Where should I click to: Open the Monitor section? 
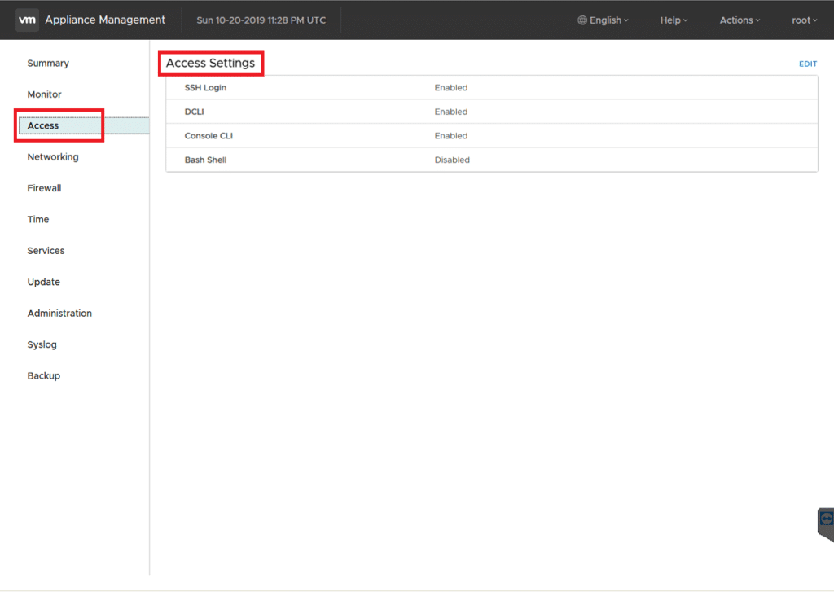(44, 94)
